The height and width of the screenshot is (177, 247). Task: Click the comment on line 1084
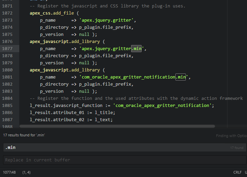[136, 98]
